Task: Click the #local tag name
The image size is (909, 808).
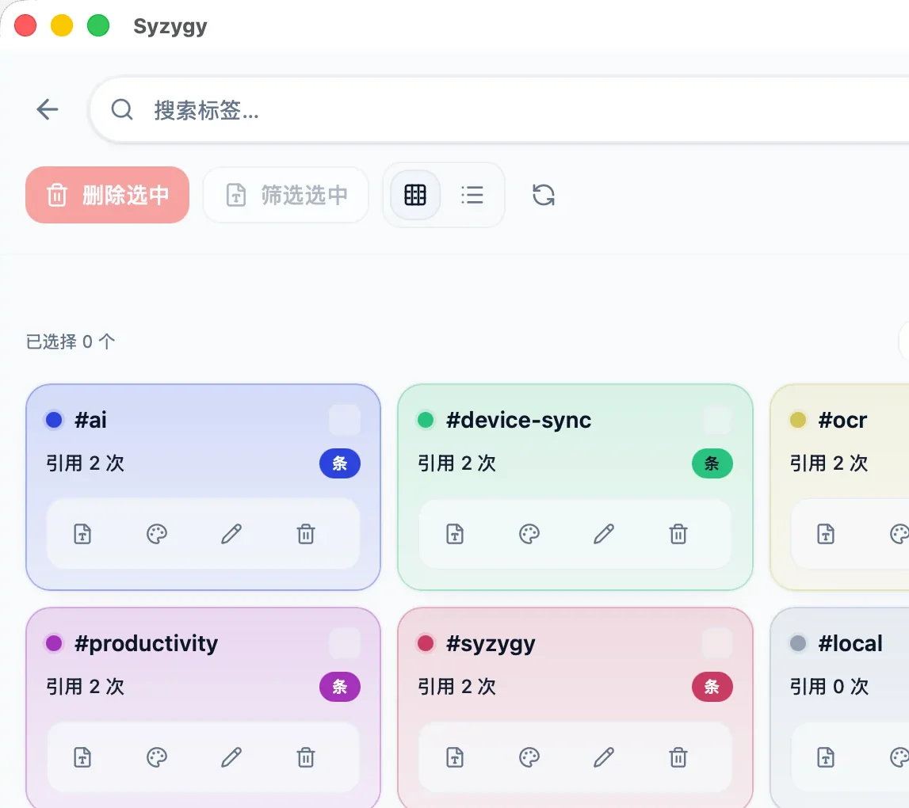Action: point(850,643)
